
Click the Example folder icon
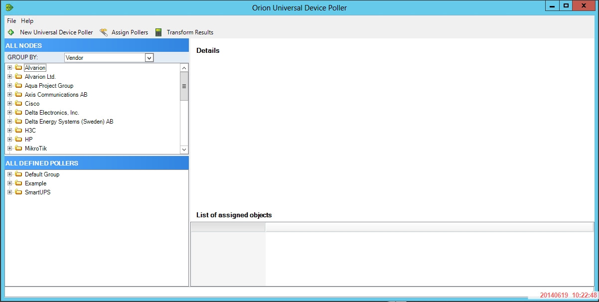[x=18, y=183]
